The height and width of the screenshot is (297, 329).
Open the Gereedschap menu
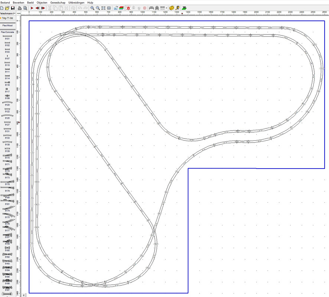[x=58, y=3]
